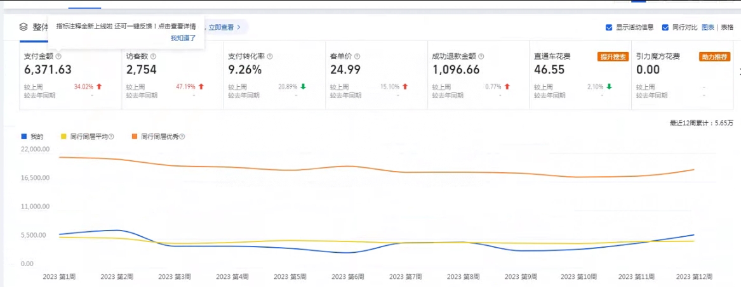Click the help icon next to 访客数

[154, 56]
